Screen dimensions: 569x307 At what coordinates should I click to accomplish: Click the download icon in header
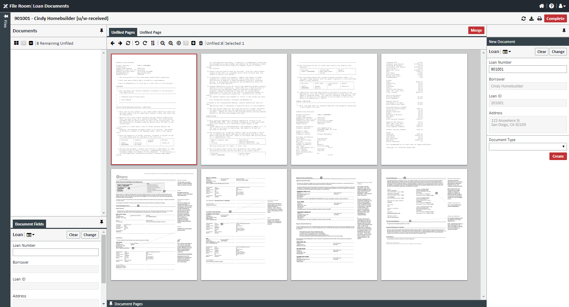coord(532,19)
